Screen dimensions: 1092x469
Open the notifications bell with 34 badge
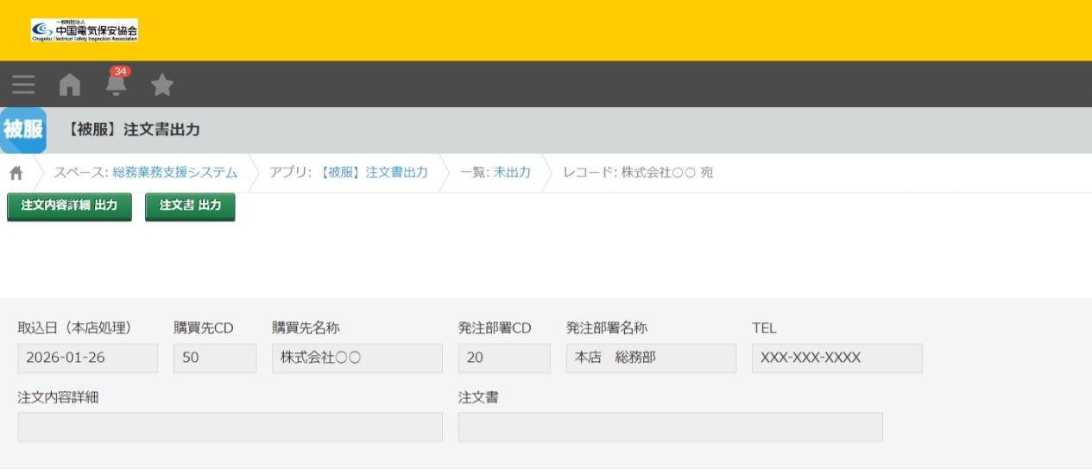[116, 83]
